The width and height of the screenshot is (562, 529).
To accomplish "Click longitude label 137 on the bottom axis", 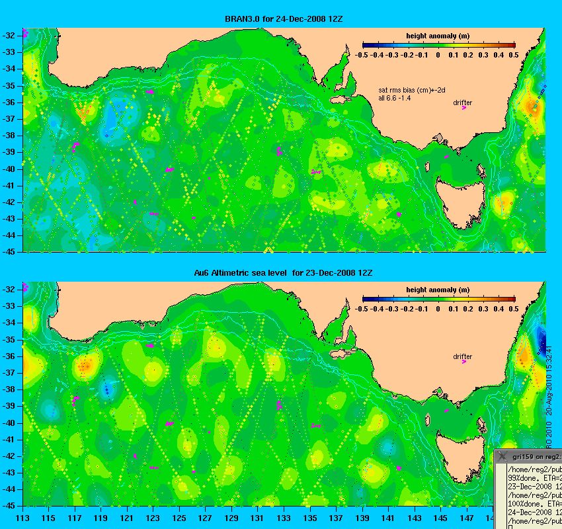I will [x=336, y=518].
